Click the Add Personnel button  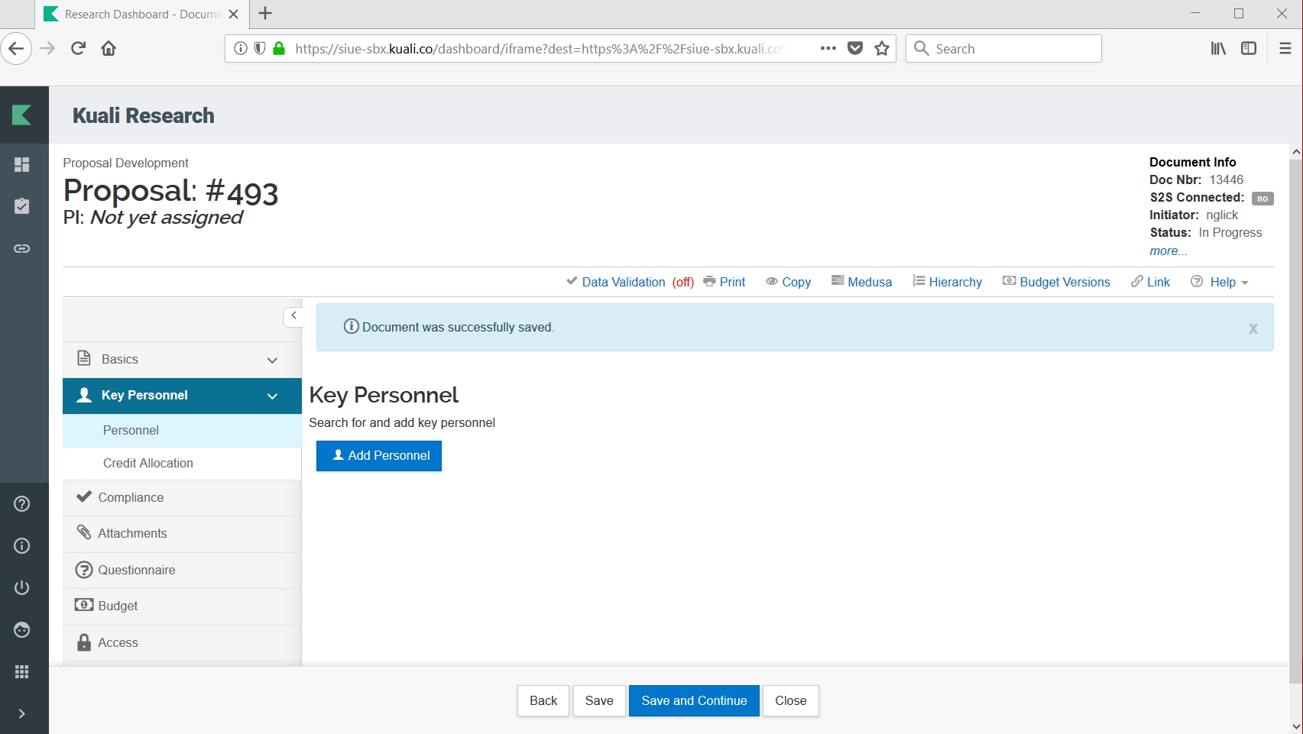coord(379,455)
